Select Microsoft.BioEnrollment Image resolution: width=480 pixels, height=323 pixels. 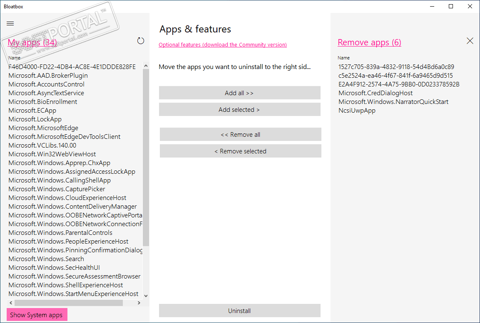click(43, 102)
